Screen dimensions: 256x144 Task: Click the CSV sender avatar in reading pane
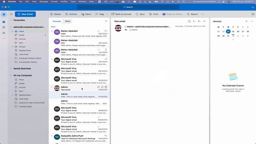point(118,28)
